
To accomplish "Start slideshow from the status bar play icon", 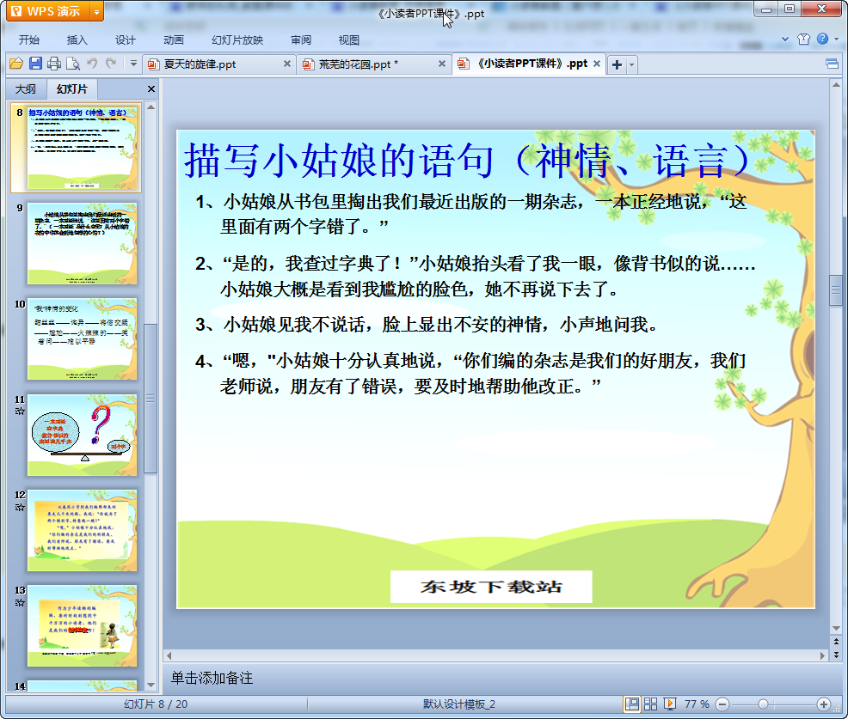I will [669, 704].
